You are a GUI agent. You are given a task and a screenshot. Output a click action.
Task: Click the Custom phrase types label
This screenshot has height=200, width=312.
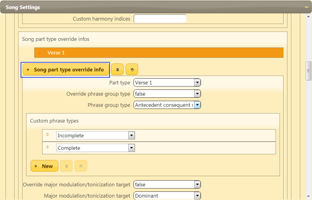coord(54,121)
